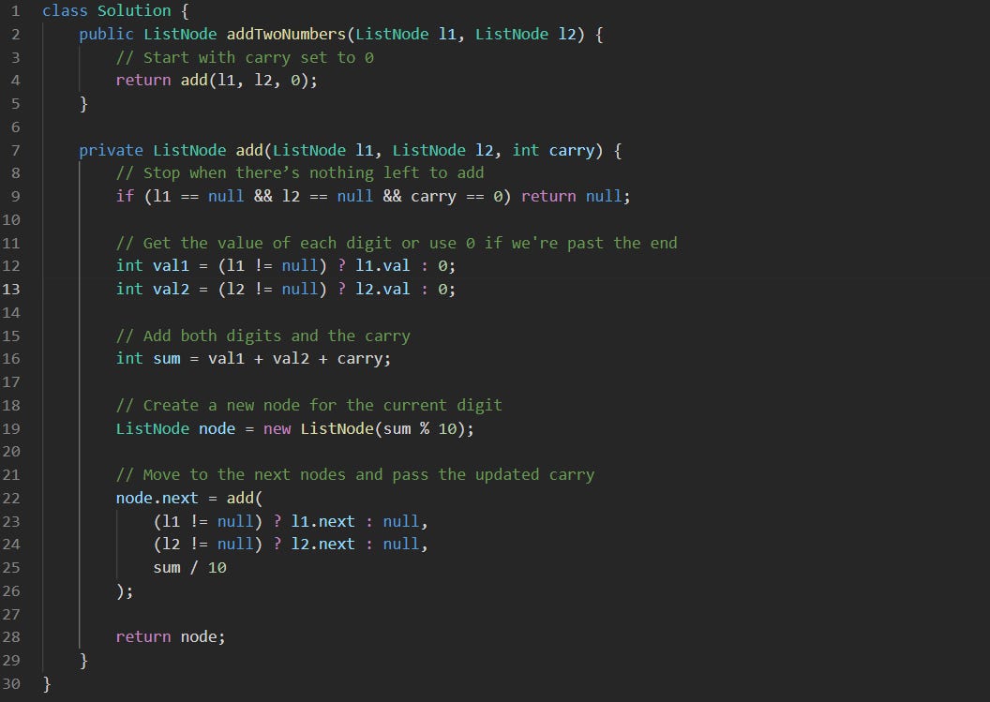Select the keyword return on line 4
Image resolution: width=990 pixels, height=702 pixels.
[142, 81]
